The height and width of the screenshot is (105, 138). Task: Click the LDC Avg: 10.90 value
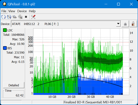point(17,44)
